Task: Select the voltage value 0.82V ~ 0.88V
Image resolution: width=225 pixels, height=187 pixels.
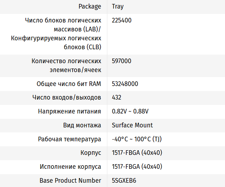Action: click(130, 111)
